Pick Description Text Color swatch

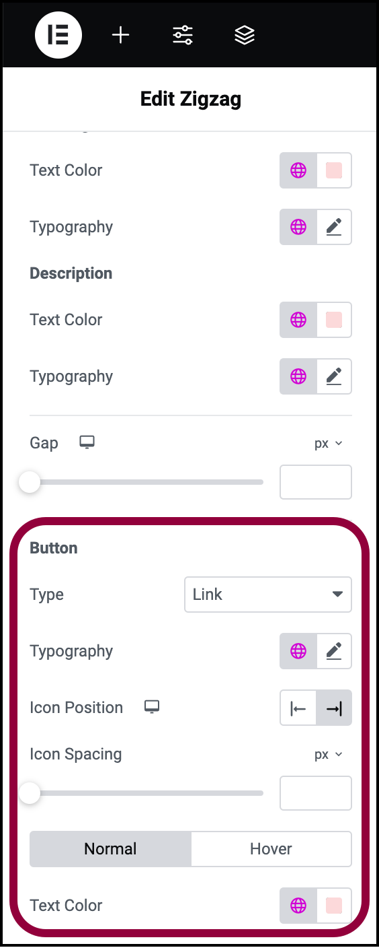[x=334, y=320]
